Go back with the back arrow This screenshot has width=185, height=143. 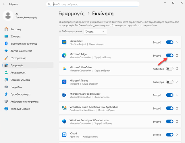(x=4, y=4)
